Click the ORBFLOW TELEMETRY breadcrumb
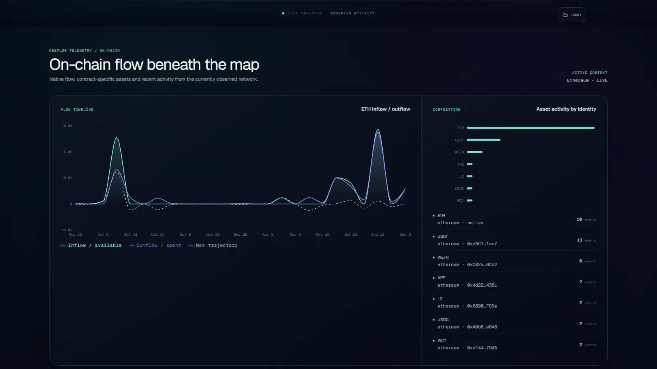This screenshot has width=657, height=369. pyautogui.click(x=71, y=50)
